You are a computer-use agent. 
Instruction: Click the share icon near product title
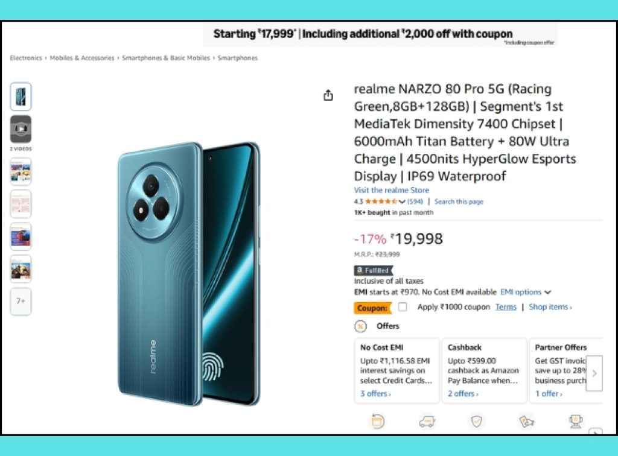point(328,95)
